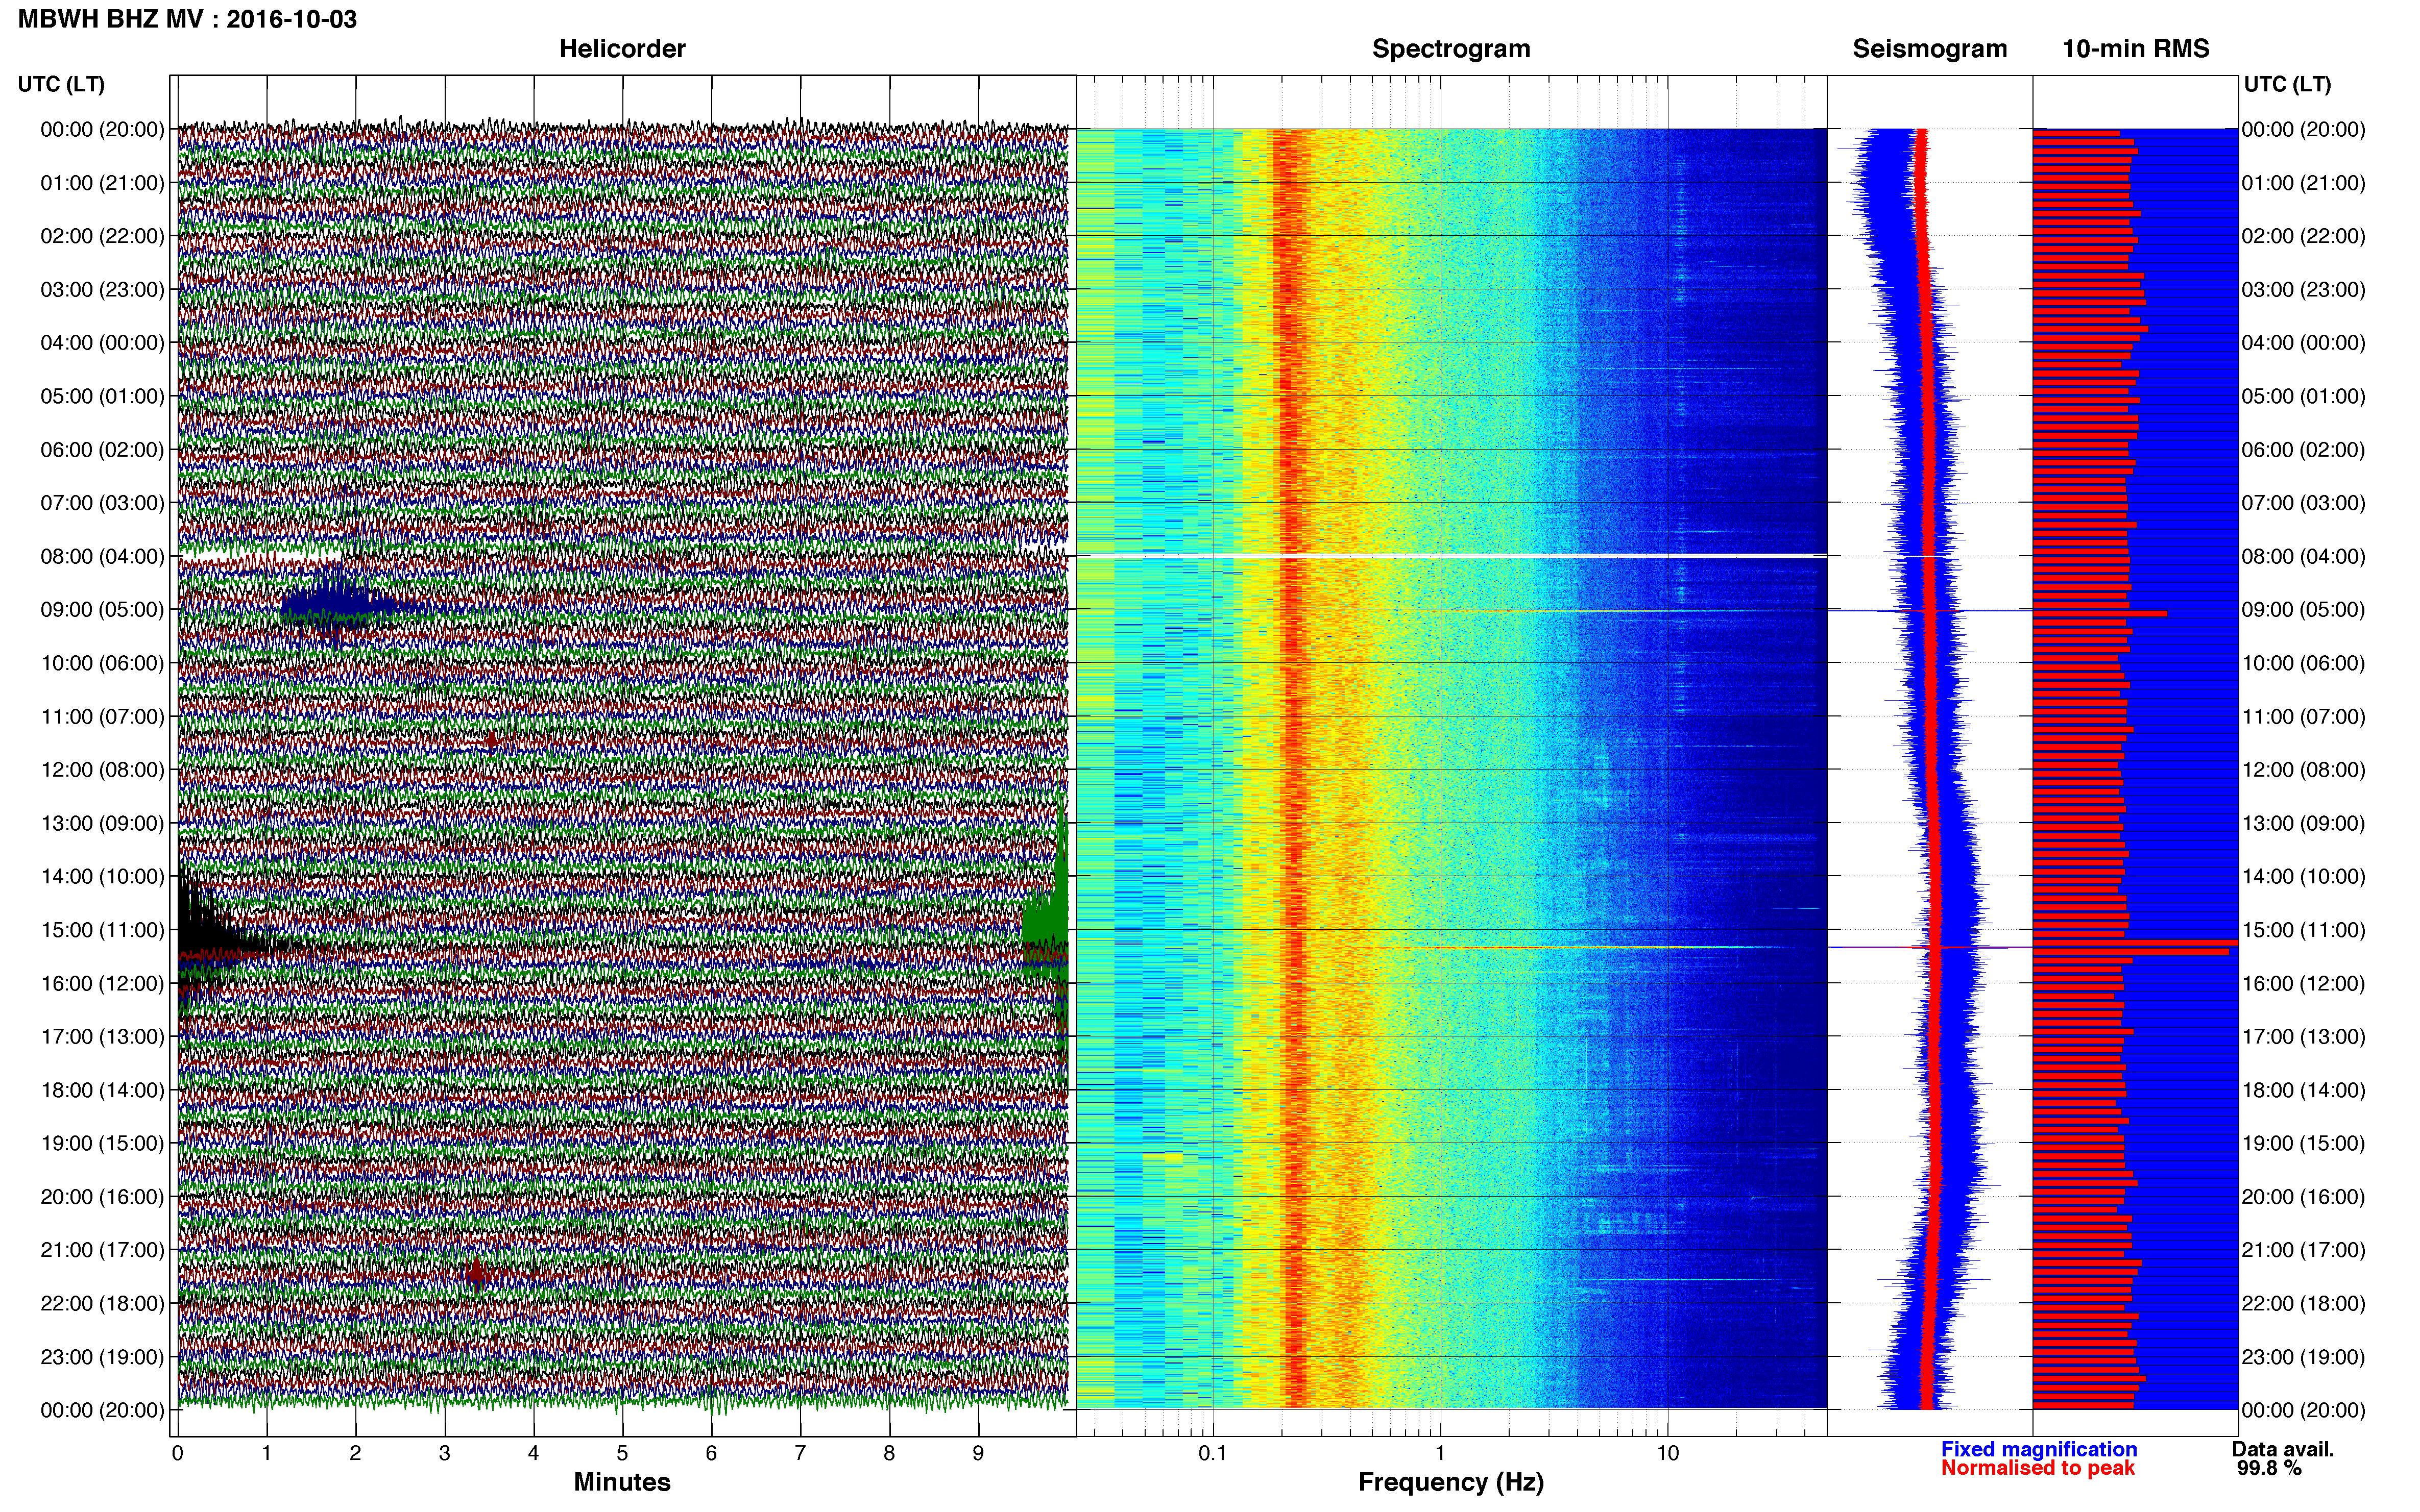
Task: Click minute tick label '5' under helicorder
Action: [622, 1454]
